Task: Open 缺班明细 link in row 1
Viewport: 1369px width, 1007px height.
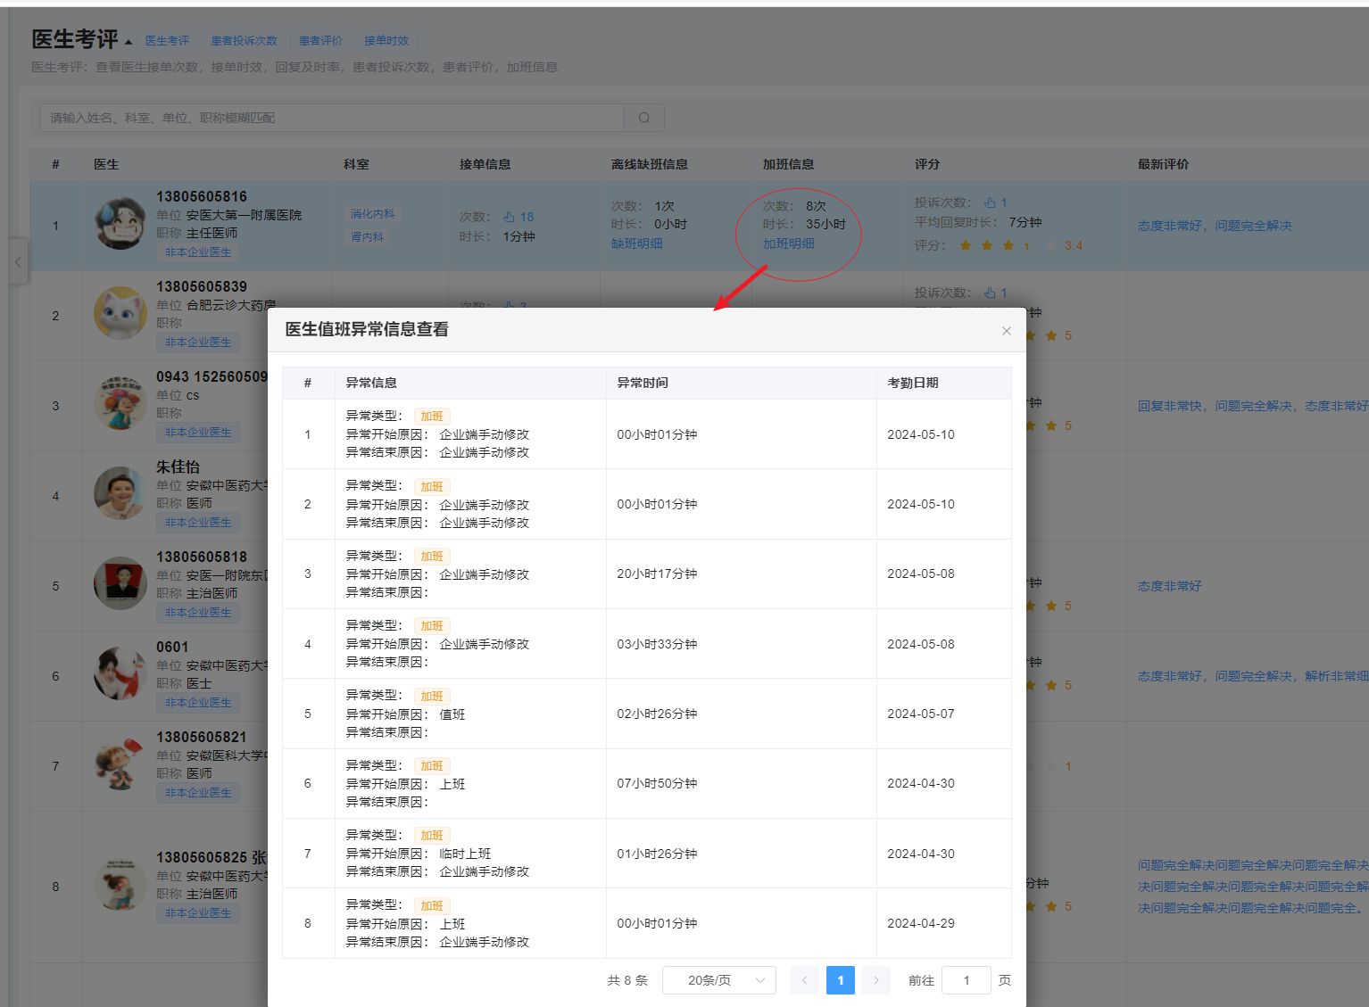Action: 636,243
